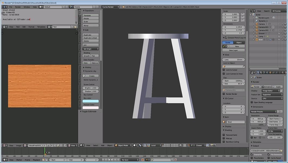Click the eyedropper in Lock to Object field
The height and width of the screenshot is (163, 288).
tap(243, 66)
